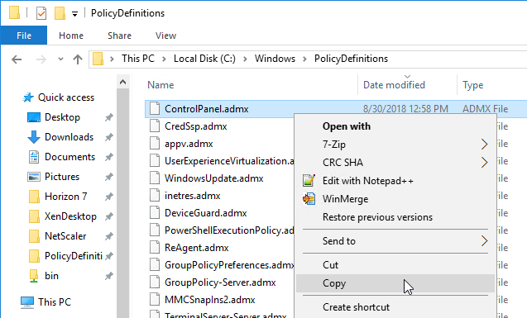The image size is (527, 318).
Task: Open the Customize Quick Access Toolbar dropdown
Action: [74, 14]
